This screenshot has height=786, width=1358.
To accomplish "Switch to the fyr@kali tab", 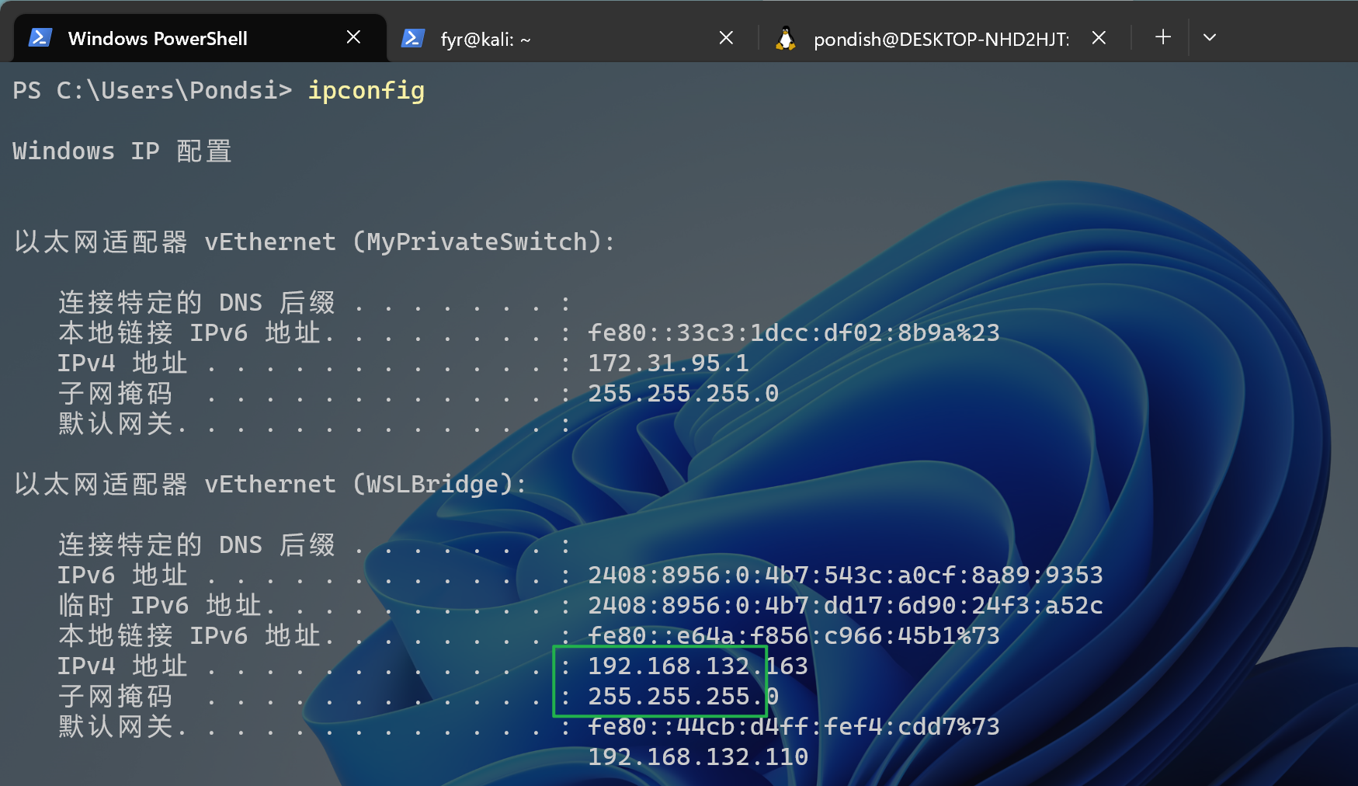I will pos(571,38).
